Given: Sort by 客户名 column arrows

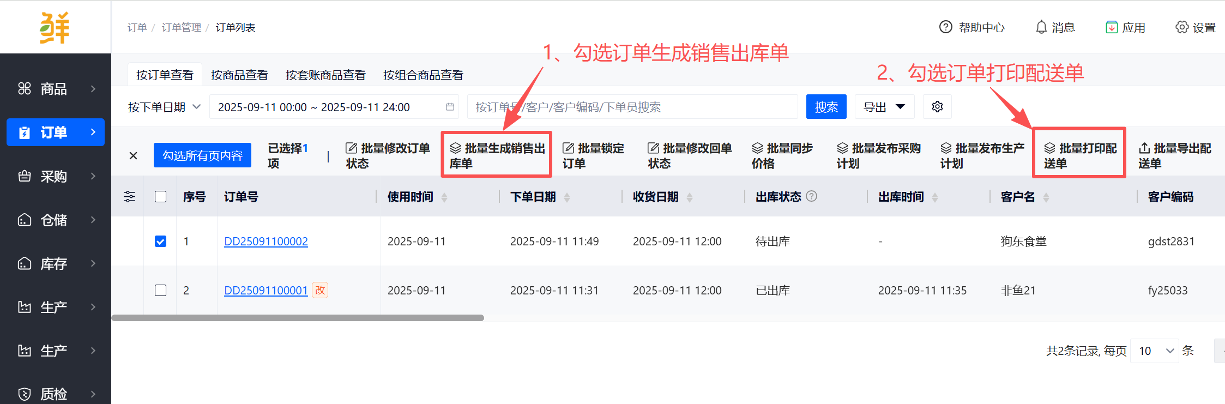Looking at the screenshot, I should click(x=1046, y=197).
